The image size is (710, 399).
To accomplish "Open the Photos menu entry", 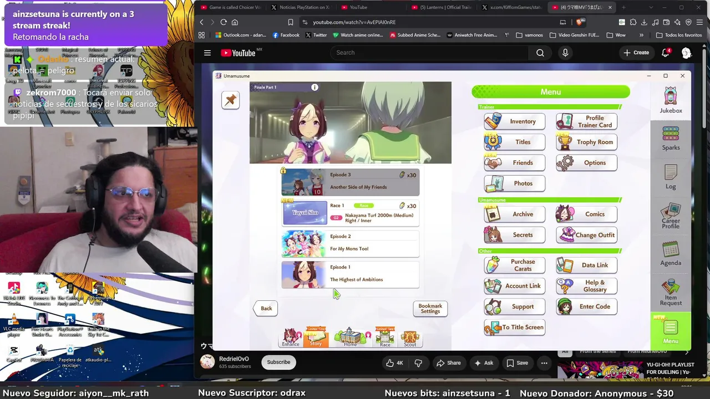I will tap(514, 183).
